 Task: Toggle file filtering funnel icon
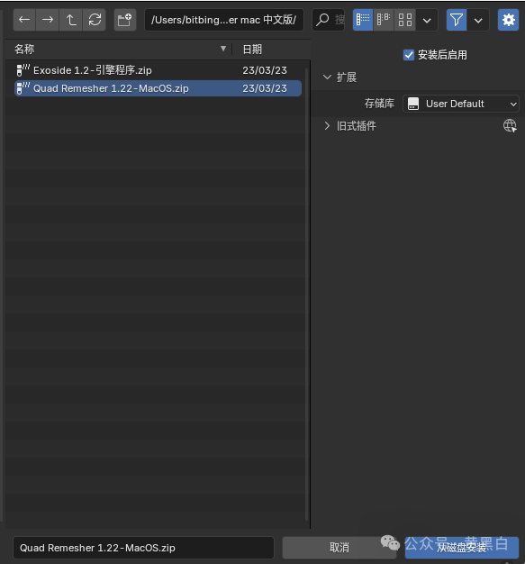[457, 20]
